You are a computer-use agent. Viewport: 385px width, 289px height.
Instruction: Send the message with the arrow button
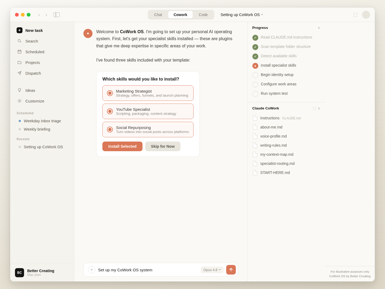pyautogui.click(x=231, y=270)
